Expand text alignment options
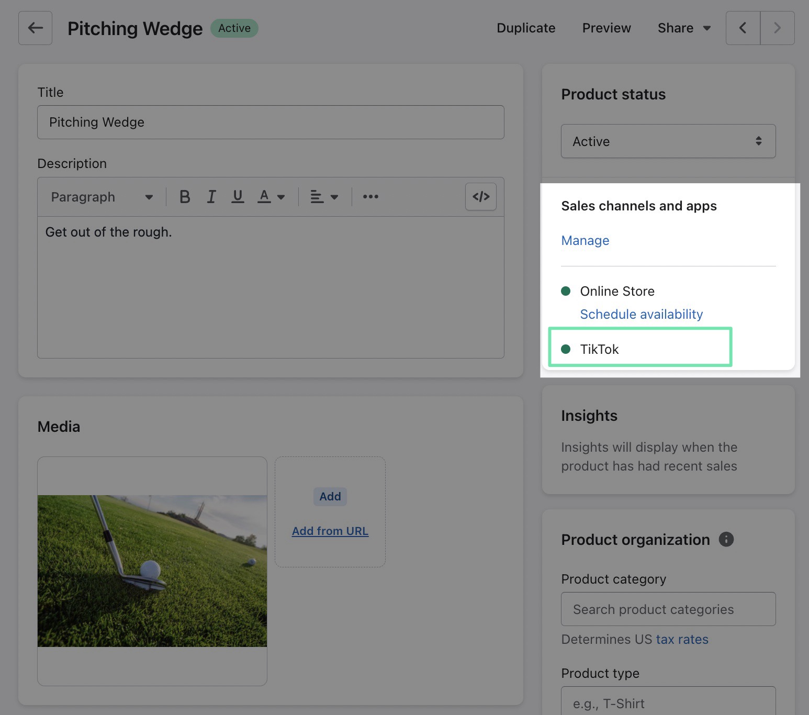The image size is (809, 715). (x=324, y=197)
